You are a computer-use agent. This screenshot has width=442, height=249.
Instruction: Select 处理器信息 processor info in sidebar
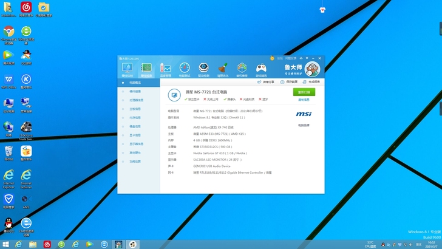pyautogui.click(x=138, y=100)
